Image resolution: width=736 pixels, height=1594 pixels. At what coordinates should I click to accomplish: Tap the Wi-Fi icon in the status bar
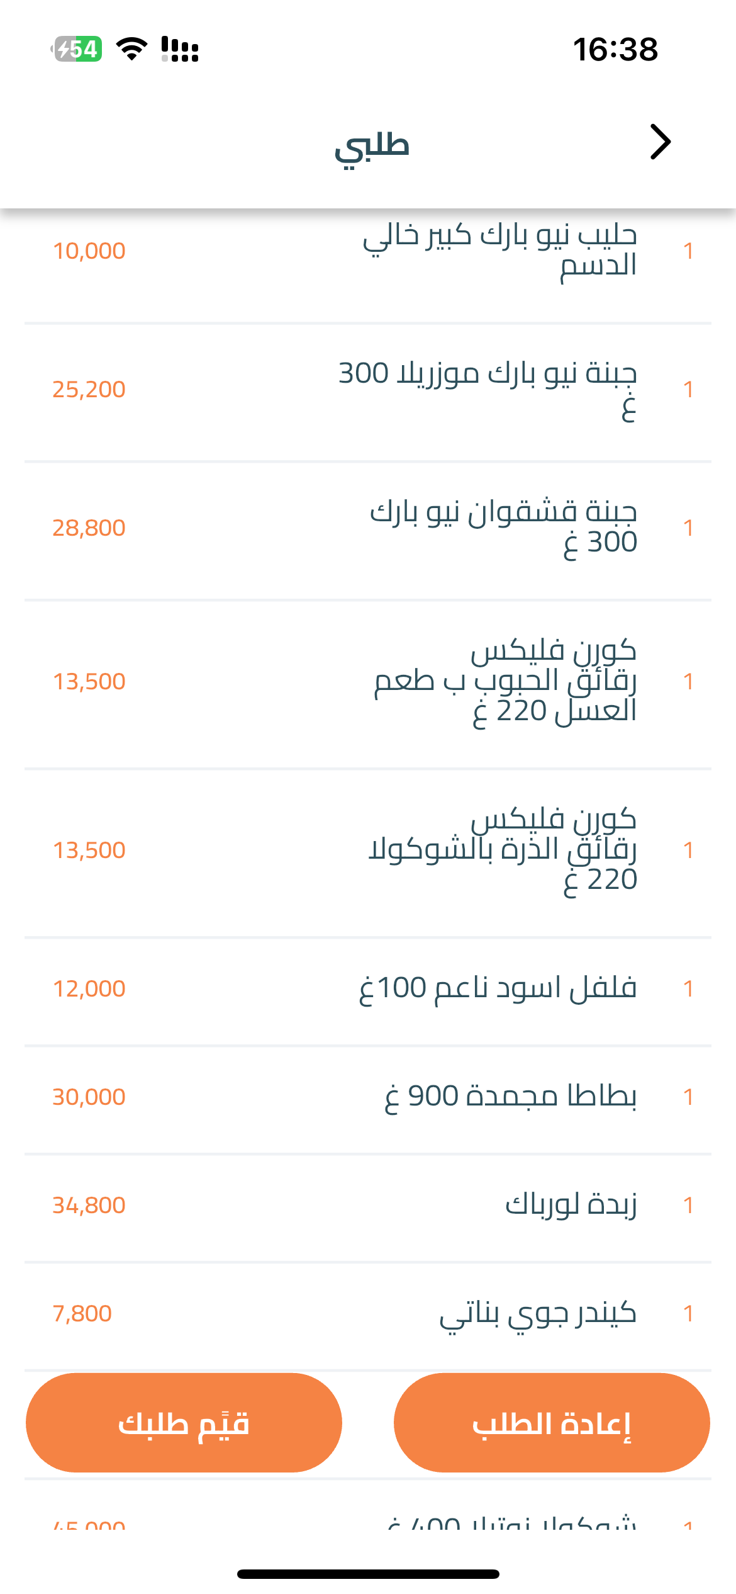tap(131, 49)
